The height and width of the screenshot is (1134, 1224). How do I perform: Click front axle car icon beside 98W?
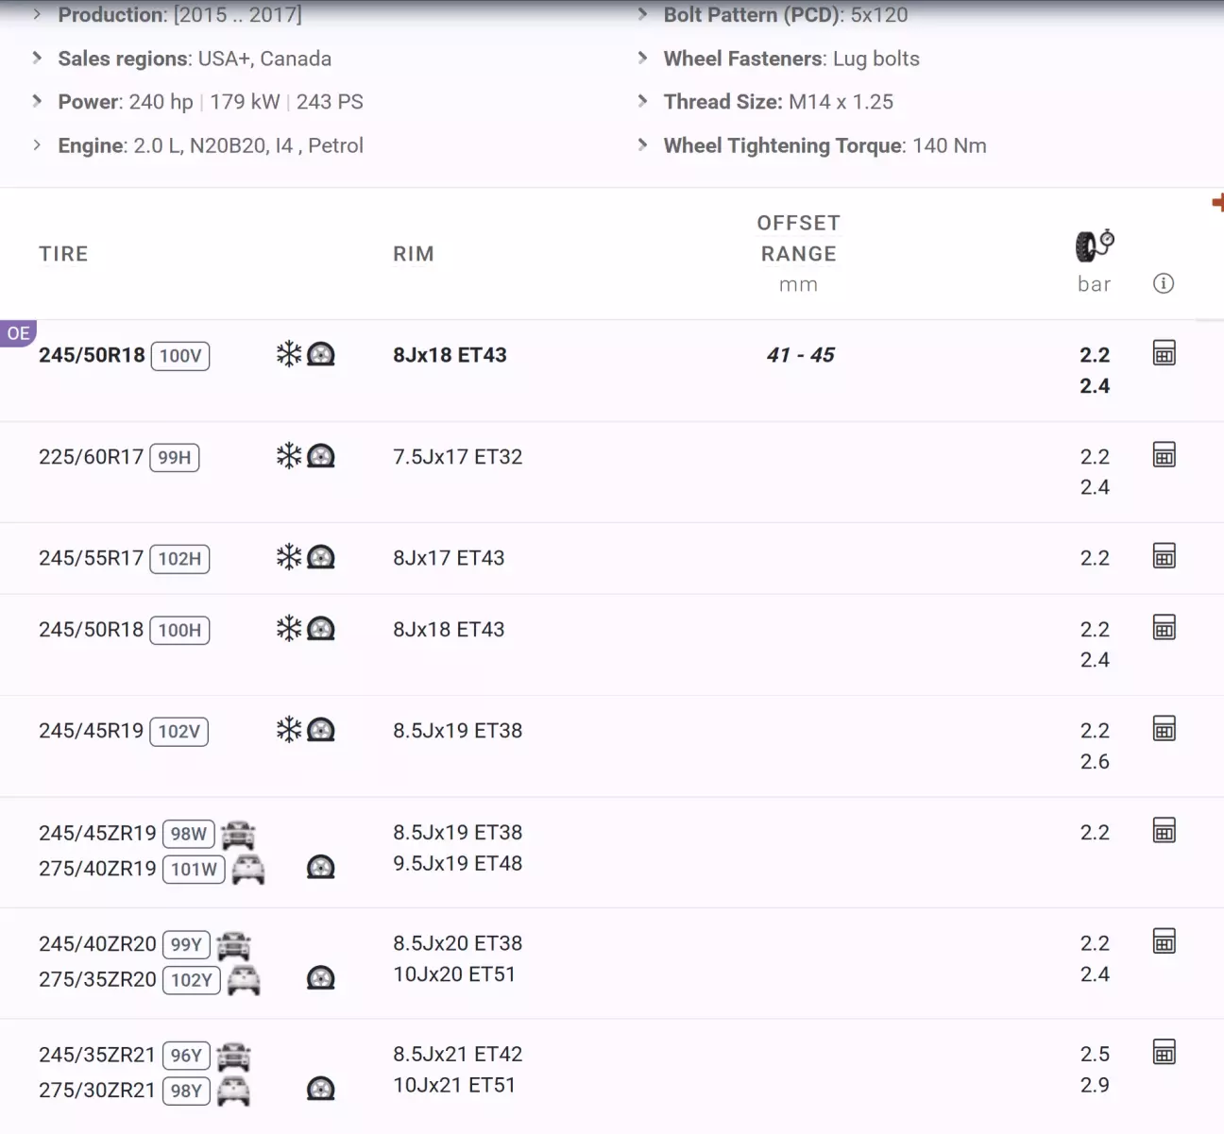click(238, 834)
